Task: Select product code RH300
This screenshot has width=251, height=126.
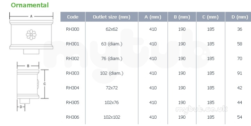Action: (x=73, y=29)
